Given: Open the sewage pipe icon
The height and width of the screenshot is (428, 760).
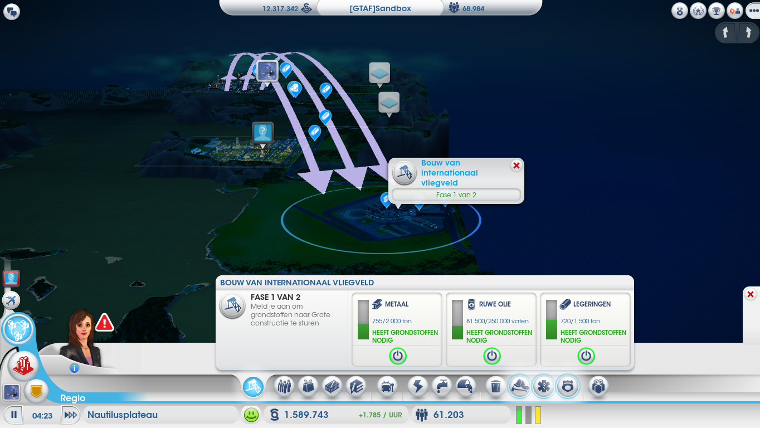Looking at the screenshot, I should pyautogui.click(x=466, y=386).
